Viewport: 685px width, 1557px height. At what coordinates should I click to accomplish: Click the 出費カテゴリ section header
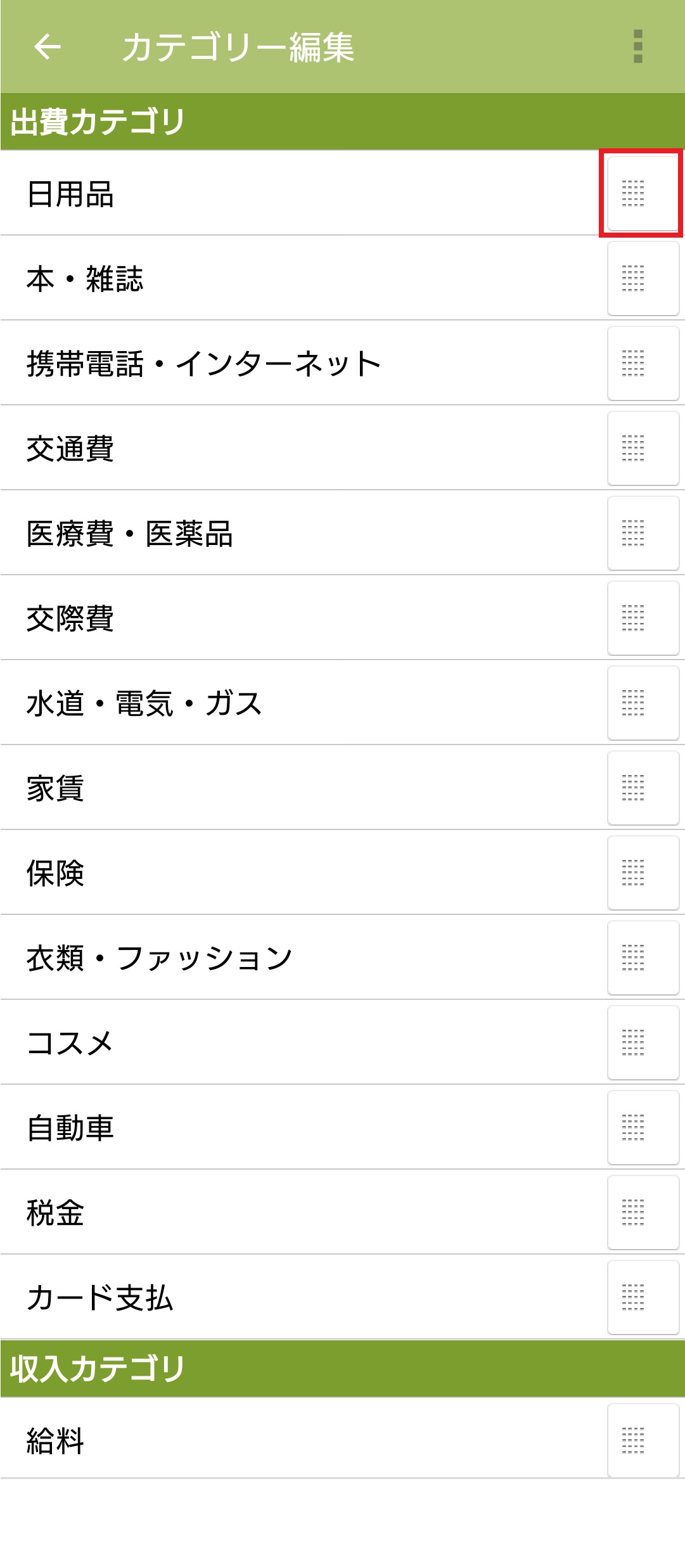click(x=98, y=122)
